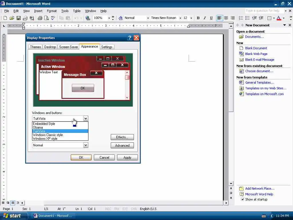293x220 pixels.
Task: Click the Advanced button
Action: tap(122, 145)
